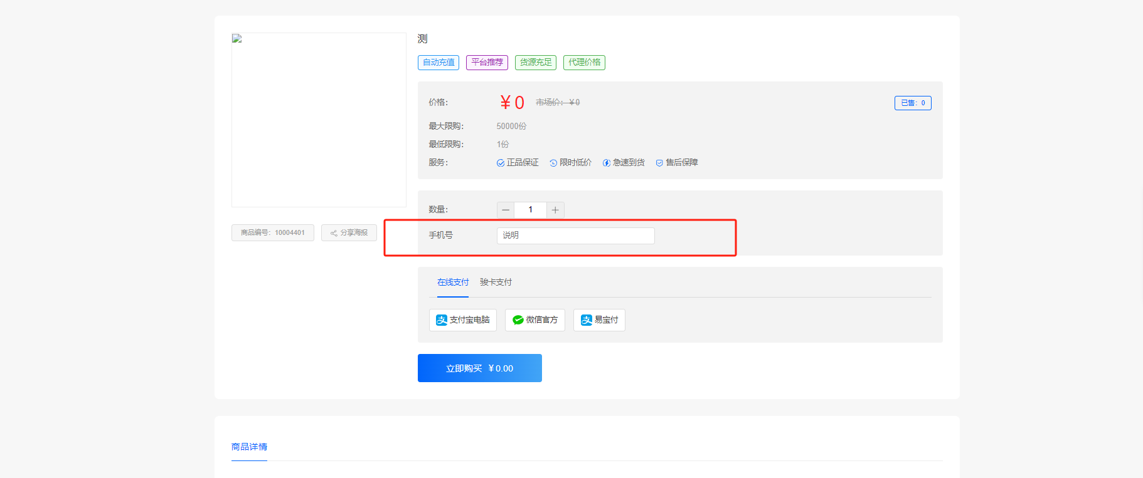Image resolution: width=1143 pixels, height=478 pixels.
Task: Increase quantity with the plus button
Action: click(555, 210)
